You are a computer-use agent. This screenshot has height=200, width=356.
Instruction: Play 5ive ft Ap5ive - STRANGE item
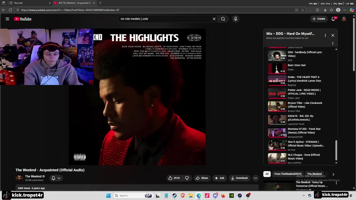tap(300, 146)
